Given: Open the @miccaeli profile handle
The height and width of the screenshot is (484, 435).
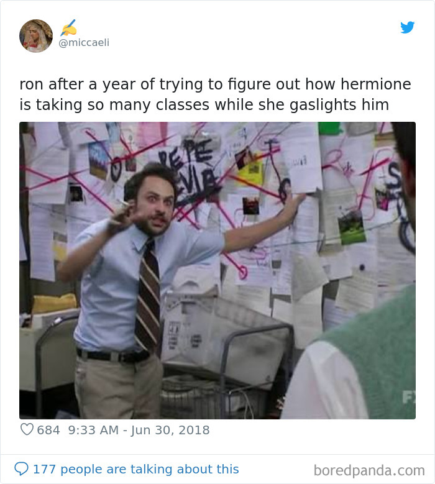Looking at the screenshot, I should 84,42.
